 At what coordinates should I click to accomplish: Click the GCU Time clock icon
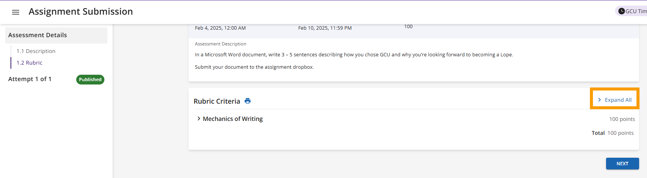(x=621, y=11)
